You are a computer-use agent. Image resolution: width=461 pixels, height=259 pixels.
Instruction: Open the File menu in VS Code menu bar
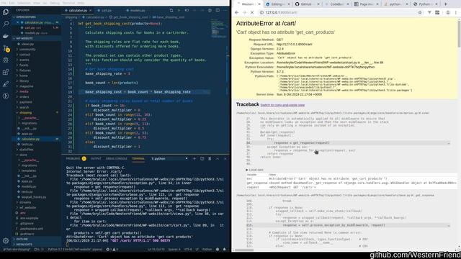(4, 3)
